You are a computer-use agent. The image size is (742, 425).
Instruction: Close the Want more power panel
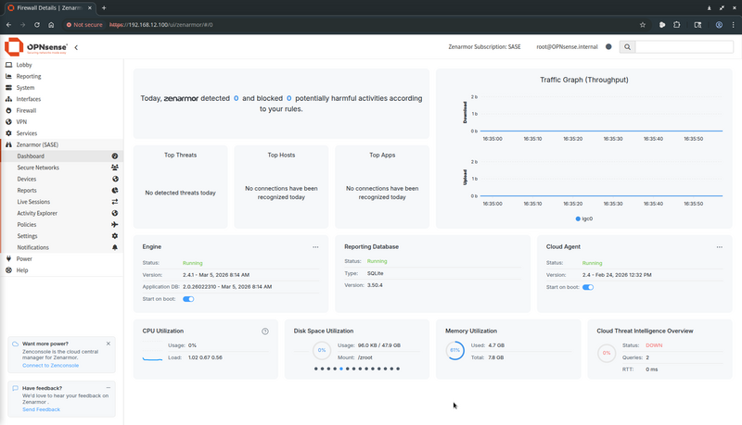[x=109, y=344]
